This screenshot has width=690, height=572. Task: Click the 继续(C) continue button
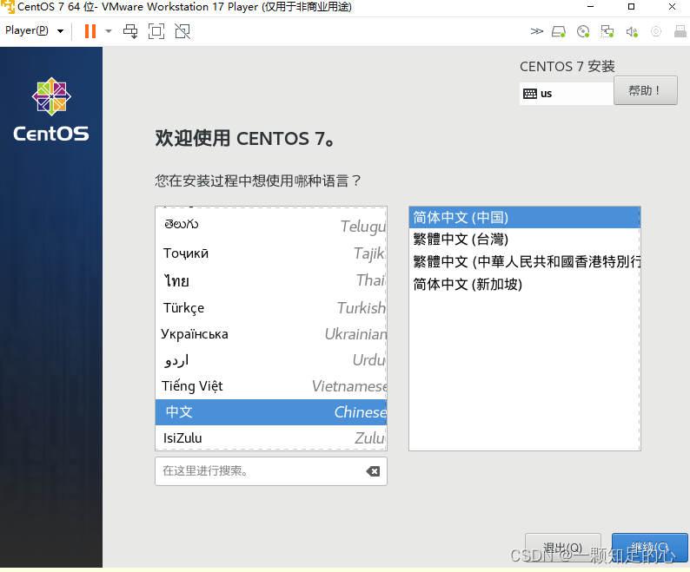click(649, 548)
